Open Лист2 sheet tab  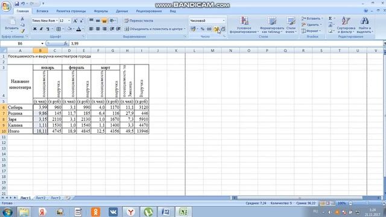(x=40, y=198)
